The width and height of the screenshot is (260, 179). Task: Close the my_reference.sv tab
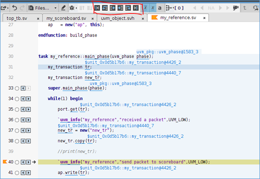pyautogui.click(x=204, y=18)
